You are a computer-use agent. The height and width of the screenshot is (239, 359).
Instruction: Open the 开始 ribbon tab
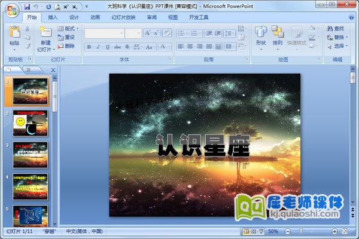click(x=32, y=17)
